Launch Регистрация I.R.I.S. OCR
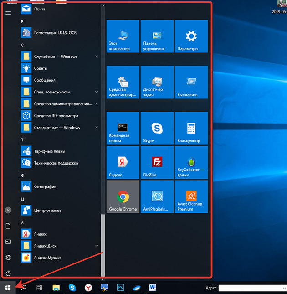This screenshot has height=294, width=287. pos(60,33)
